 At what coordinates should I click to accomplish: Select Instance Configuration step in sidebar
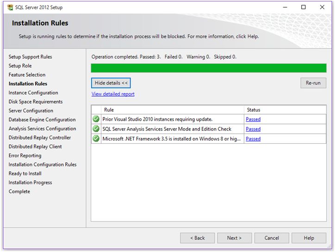pyautogui.click(x=33, y=92)
